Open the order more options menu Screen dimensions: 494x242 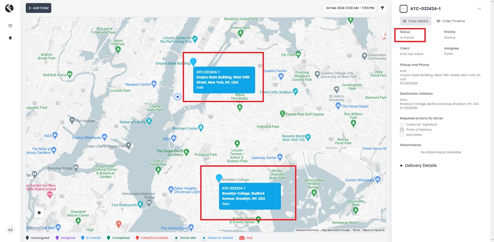click(x=479, y=9)
